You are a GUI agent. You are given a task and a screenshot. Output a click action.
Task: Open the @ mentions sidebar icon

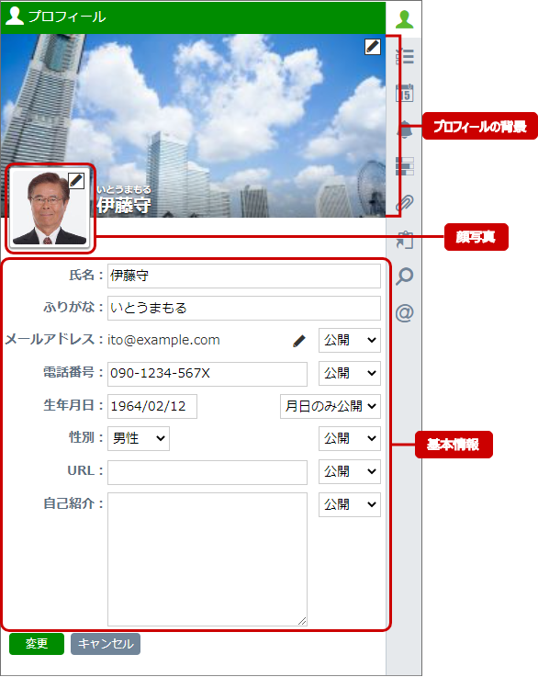tap(405, 313)
